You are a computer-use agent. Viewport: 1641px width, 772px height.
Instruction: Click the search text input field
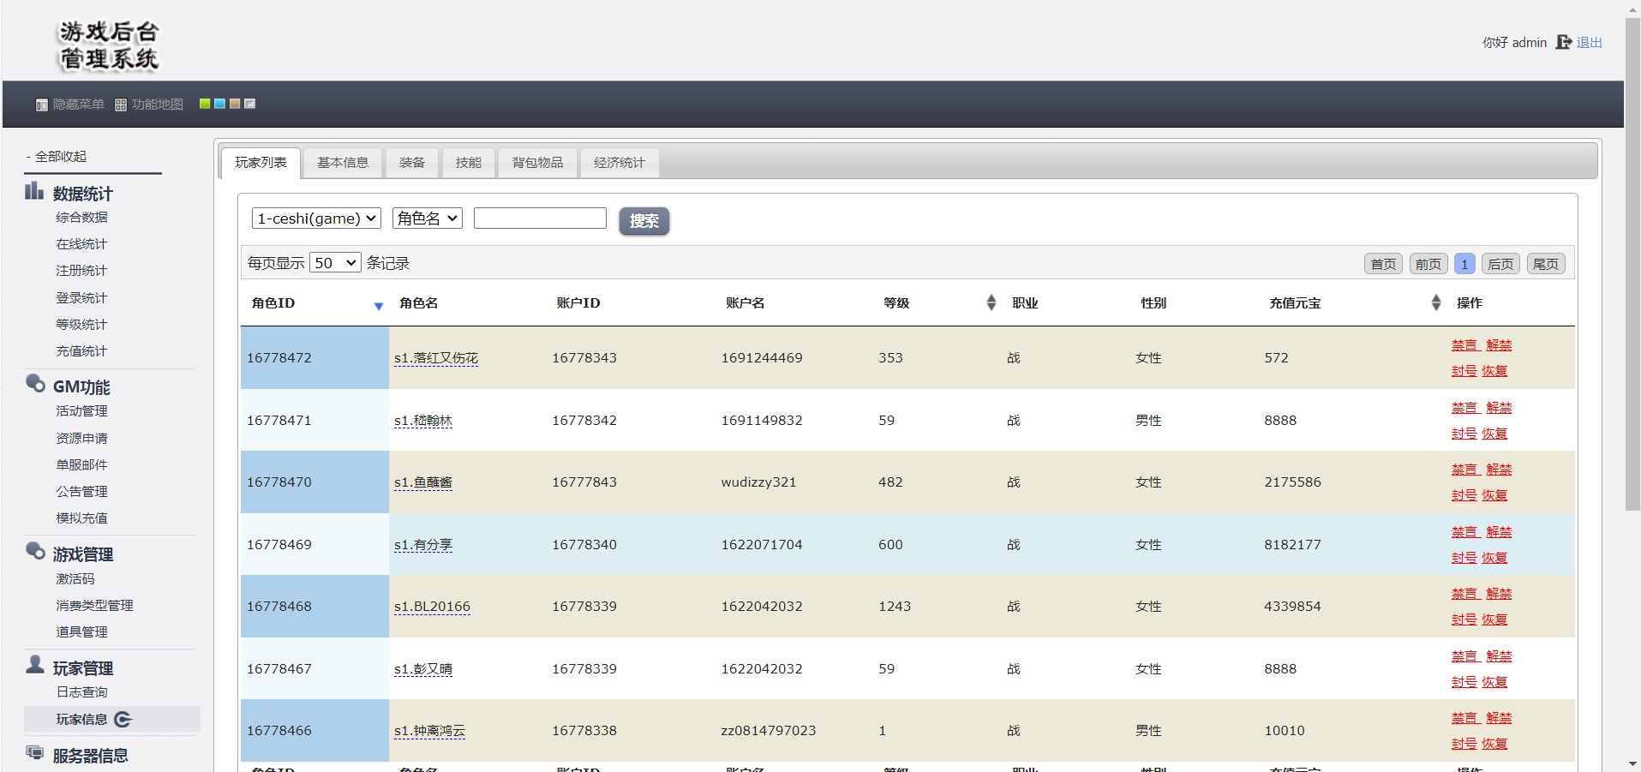click(540, 218)
